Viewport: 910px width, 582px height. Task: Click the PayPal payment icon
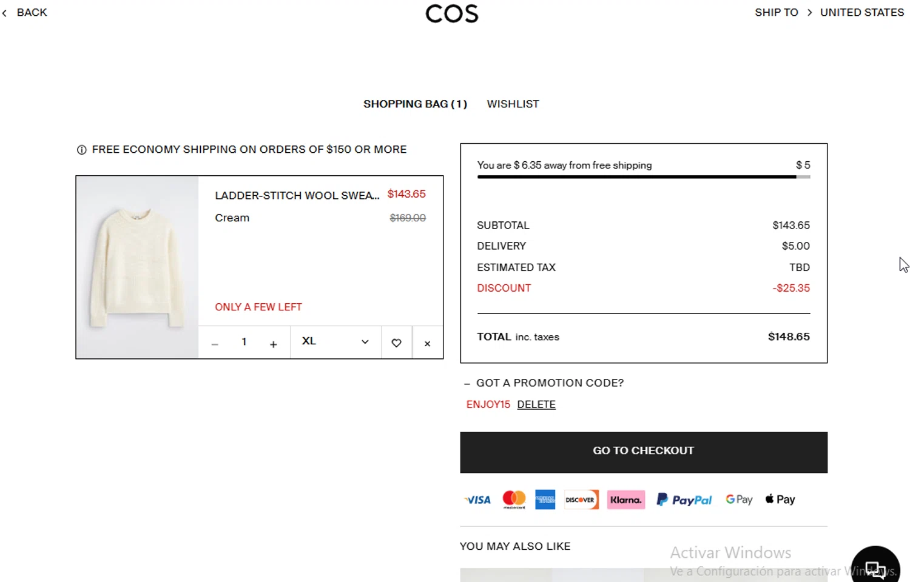684,500
